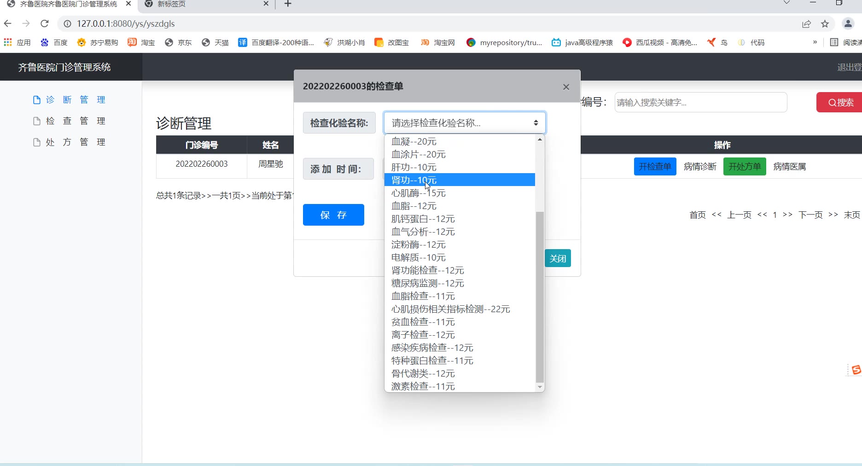
Task: Click the browser forward arrow
Action: (26, 23)
